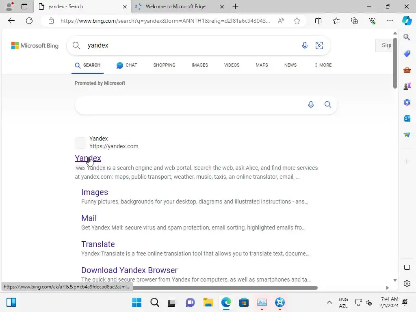Open the sidebar Tools briefcase icon
The width and height of the screenshot is (416, 312).
click(x=407, y=70)
